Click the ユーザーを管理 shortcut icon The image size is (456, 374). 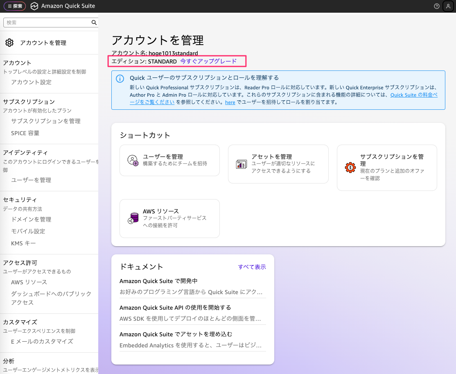[x=133, y=160]
